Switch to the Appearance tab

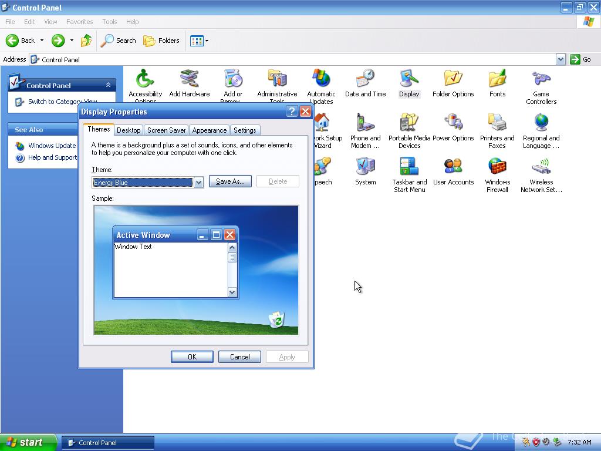coord(210,130)
